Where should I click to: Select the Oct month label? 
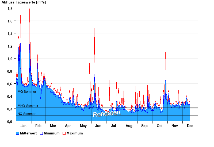tap(160, 126)
